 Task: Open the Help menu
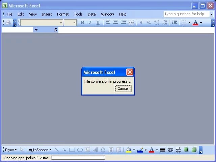tap(123, 14)
